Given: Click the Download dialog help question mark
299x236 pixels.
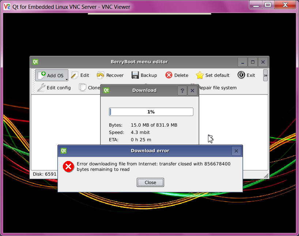Looking at the screenshot, I should tap(182, 91).
